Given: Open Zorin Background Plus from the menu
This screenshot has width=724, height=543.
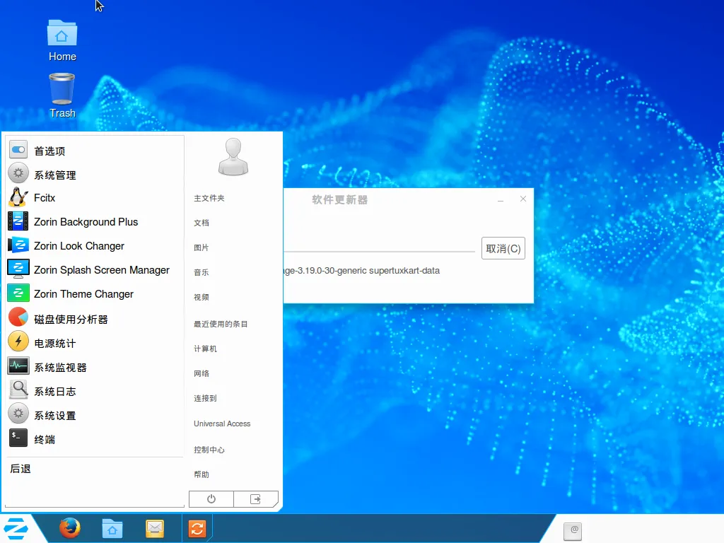Looking at the screenshot, I should [86, 222].
